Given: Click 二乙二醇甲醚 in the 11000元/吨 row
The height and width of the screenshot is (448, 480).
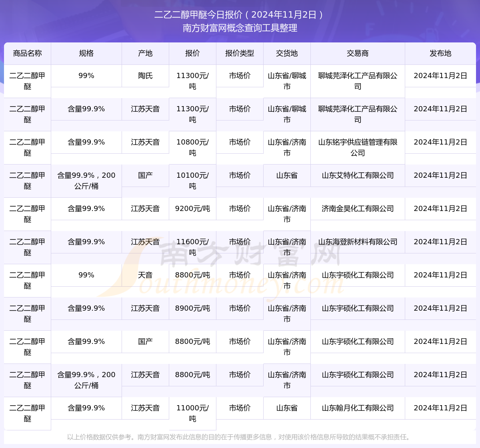Looking at the screenshot, I should point(28,413).
